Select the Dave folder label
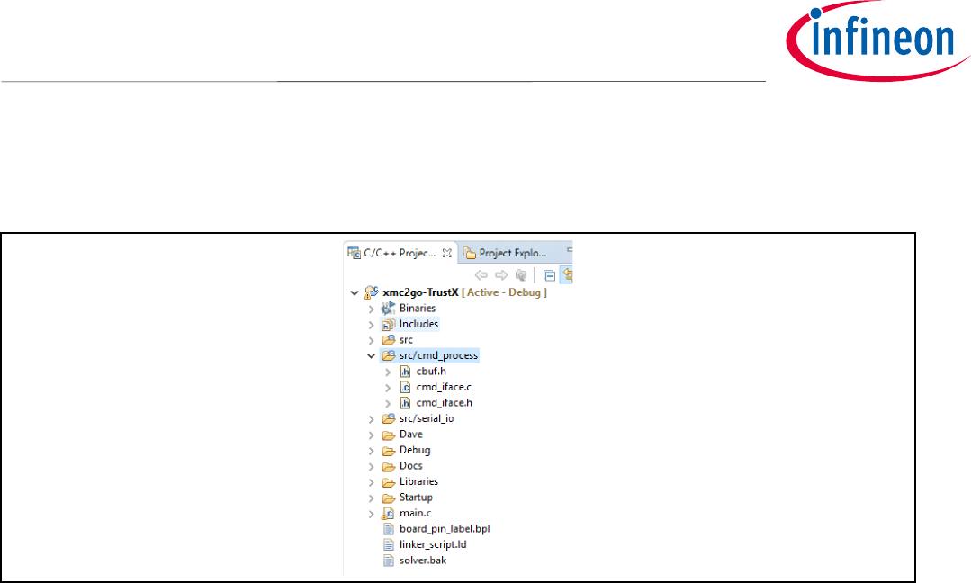Screen dimensions: 971x583 (411, 435)
